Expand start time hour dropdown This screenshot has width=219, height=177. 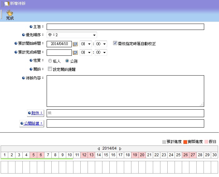(86, 44)
